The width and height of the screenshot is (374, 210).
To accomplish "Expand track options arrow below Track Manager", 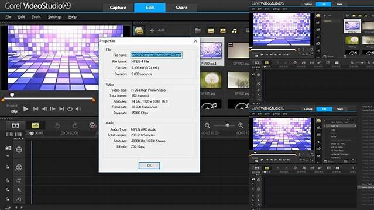I will (x=8, y=156).
